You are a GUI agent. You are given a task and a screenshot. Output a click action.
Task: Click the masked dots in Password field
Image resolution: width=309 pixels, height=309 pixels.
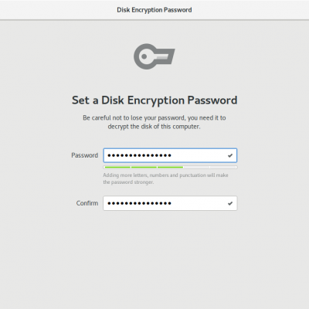[139, 155]
